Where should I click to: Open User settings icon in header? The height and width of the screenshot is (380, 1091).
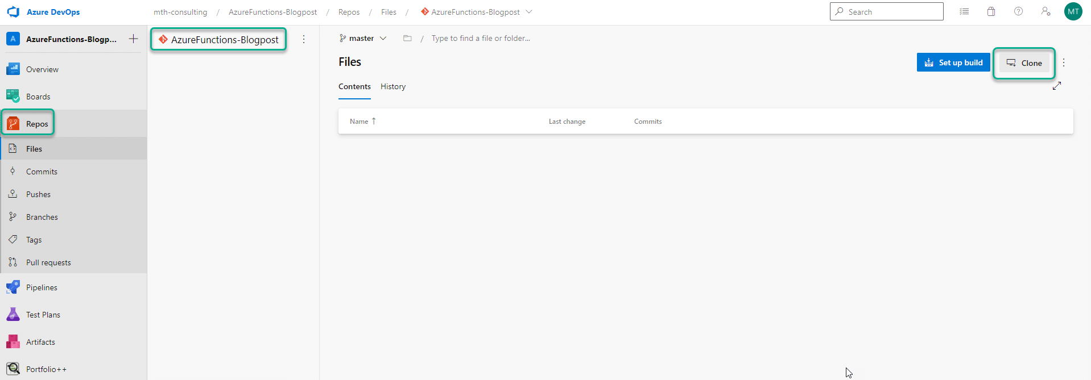coord(1046,11)
